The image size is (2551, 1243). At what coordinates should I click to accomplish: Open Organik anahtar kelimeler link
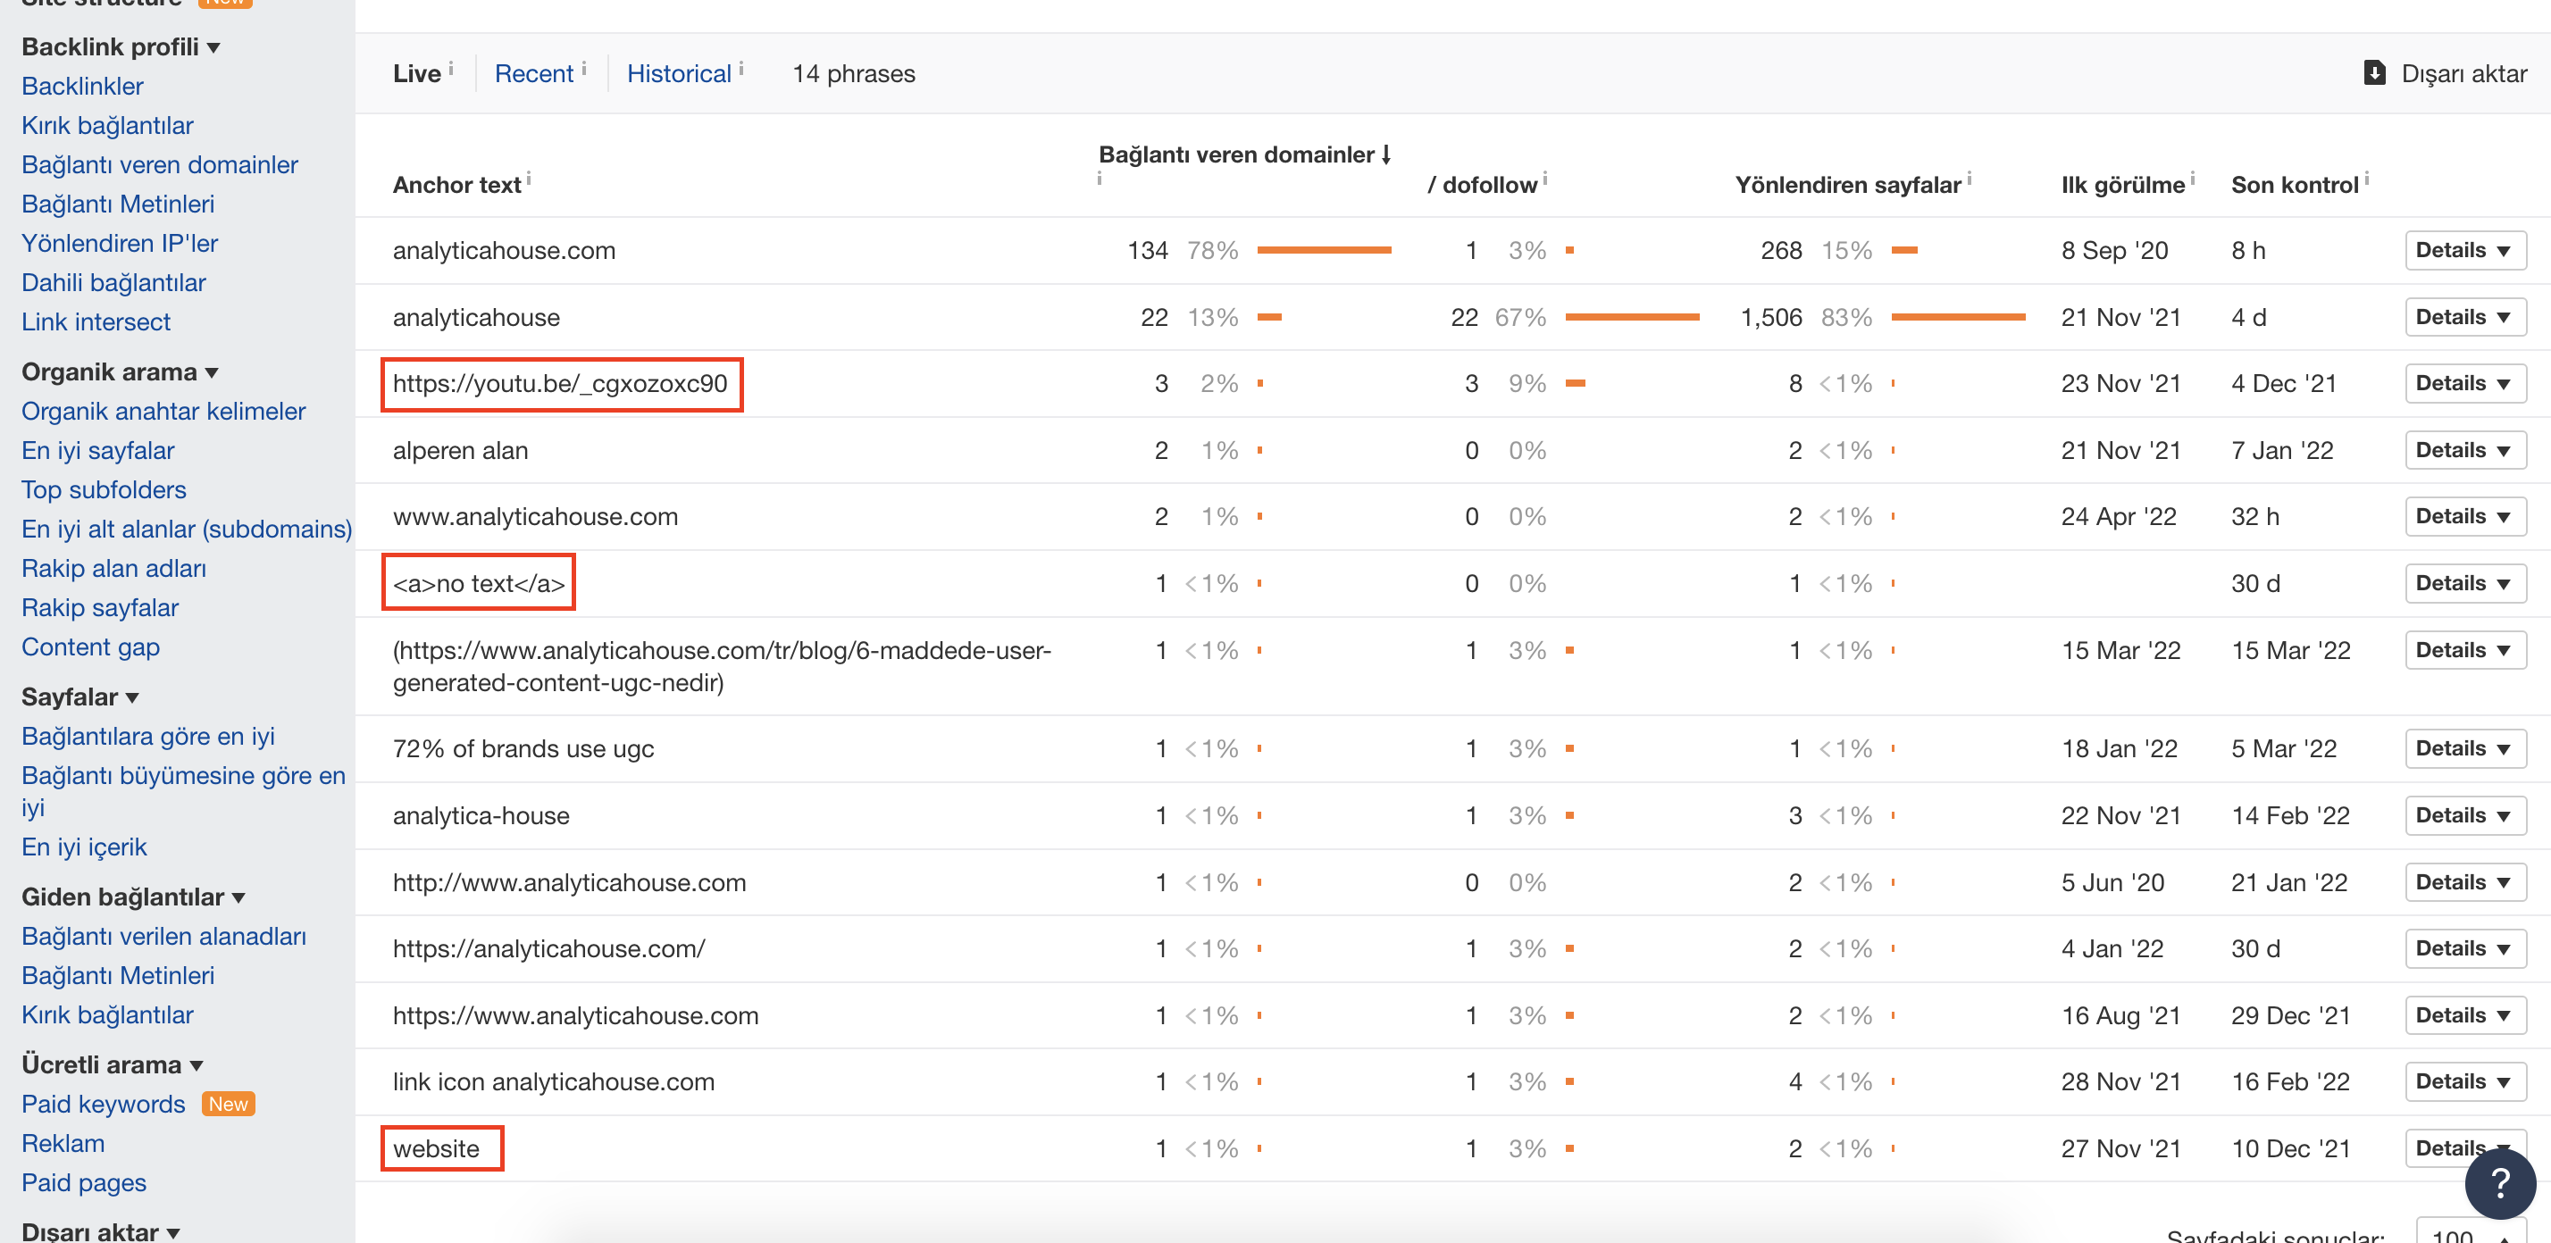163,411
